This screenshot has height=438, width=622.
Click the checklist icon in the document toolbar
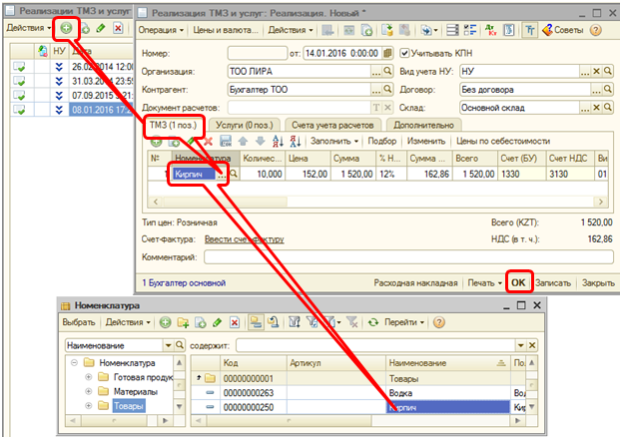(470, 30)
